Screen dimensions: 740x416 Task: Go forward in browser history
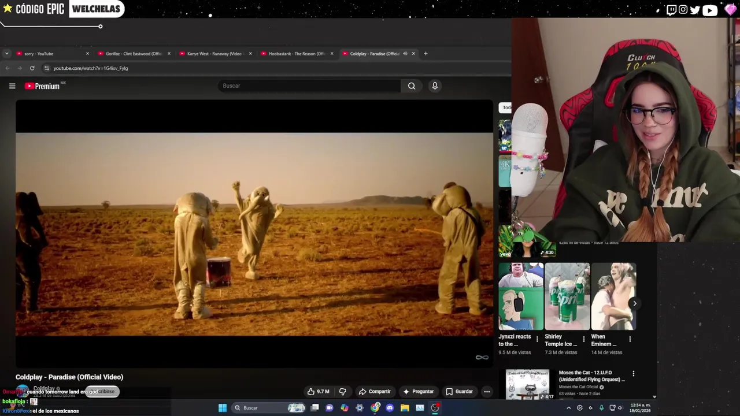point(20,68)
